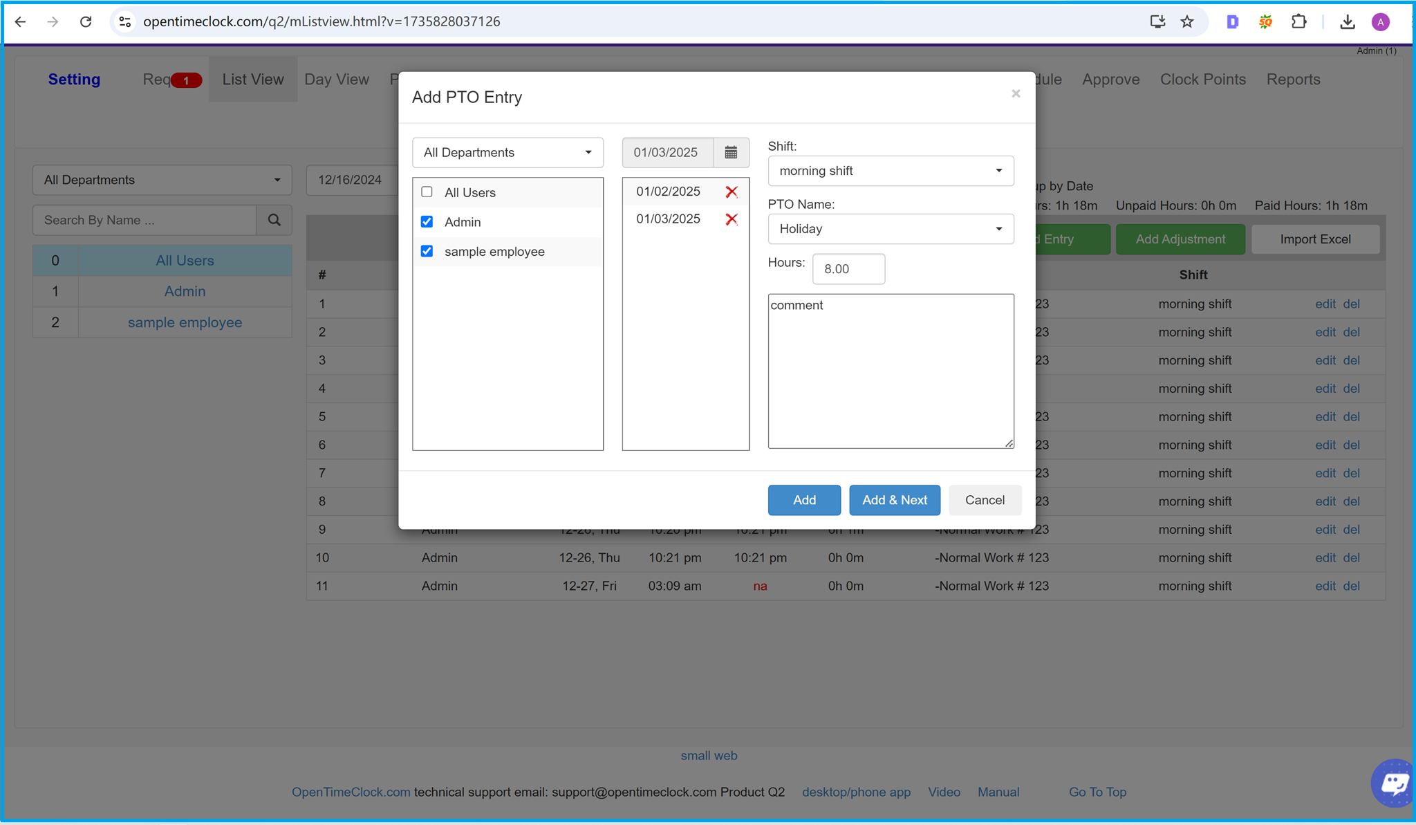Expand the All Departments dropdown
The width and height of the screenshot is (1416, 825).
point(505,152)
